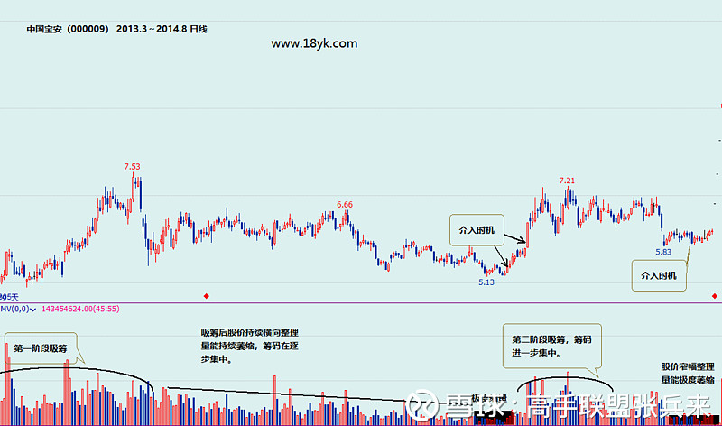The height and width of the screenshot is (426, 722).
Task: Click the 6.66 high price label
Action: [345, 205]
